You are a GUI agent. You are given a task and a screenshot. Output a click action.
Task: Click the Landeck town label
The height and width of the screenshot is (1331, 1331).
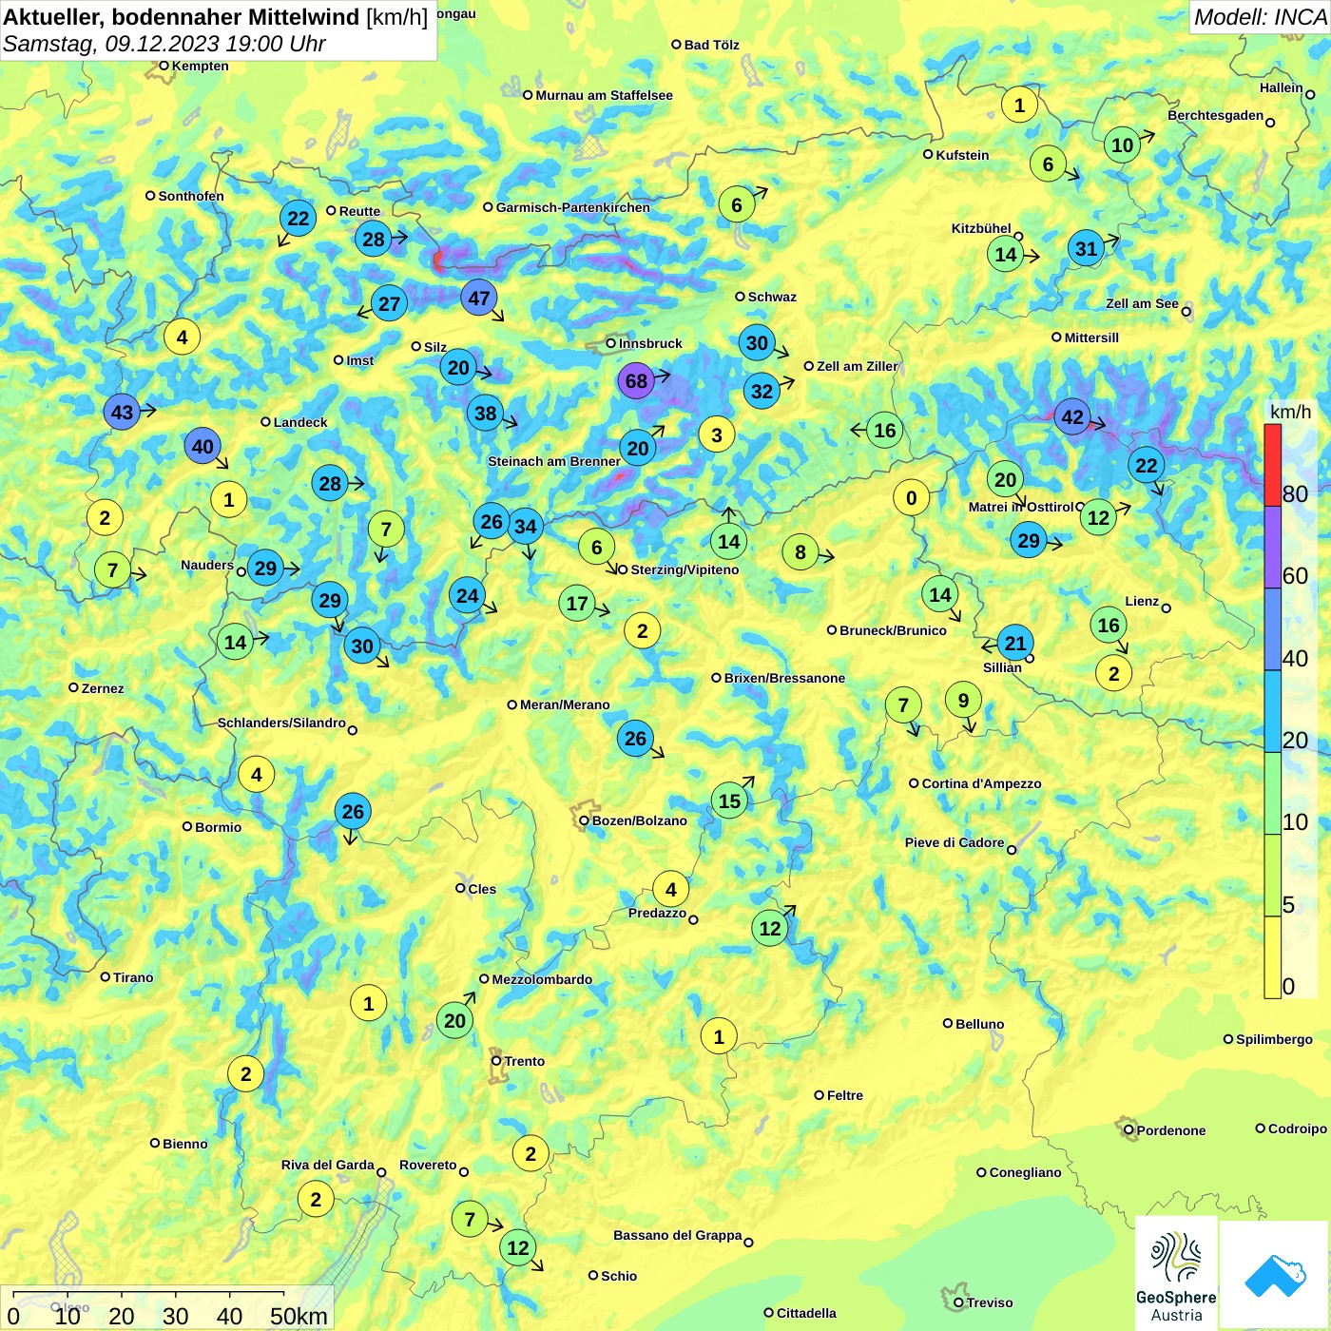pos(300,422)
